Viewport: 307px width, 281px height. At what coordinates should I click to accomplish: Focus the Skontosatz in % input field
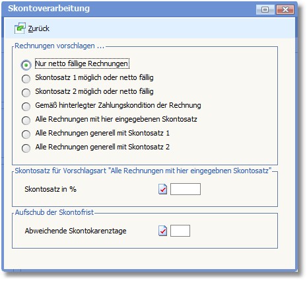186,189
